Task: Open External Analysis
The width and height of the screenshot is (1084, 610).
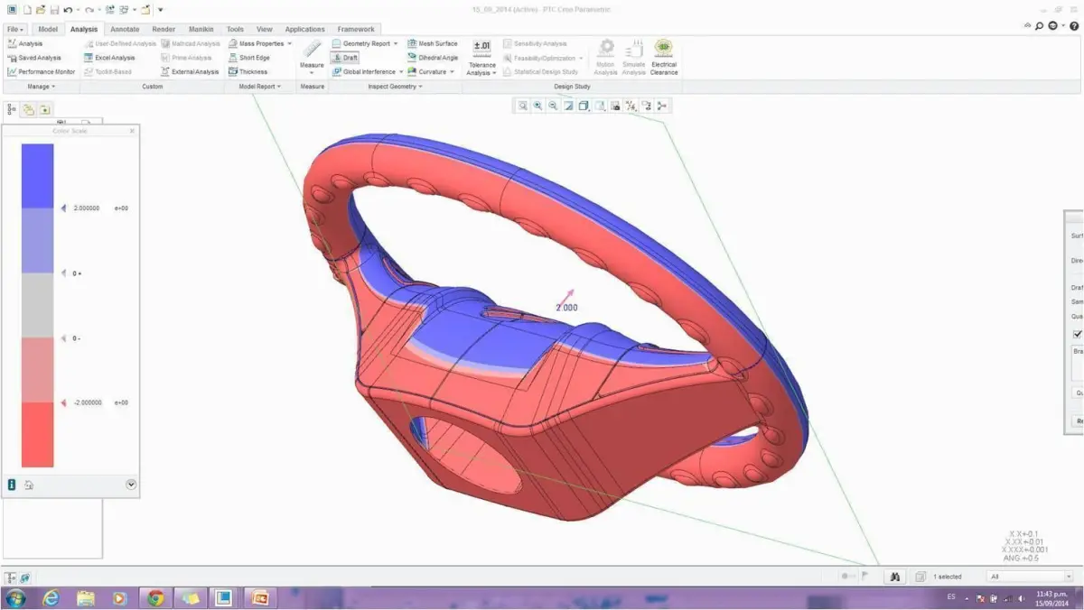Action: tap(190, 72)
